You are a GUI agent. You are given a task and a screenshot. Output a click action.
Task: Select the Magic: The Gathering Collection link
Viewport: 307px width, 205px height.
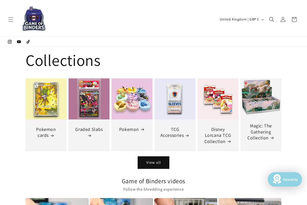261,132
